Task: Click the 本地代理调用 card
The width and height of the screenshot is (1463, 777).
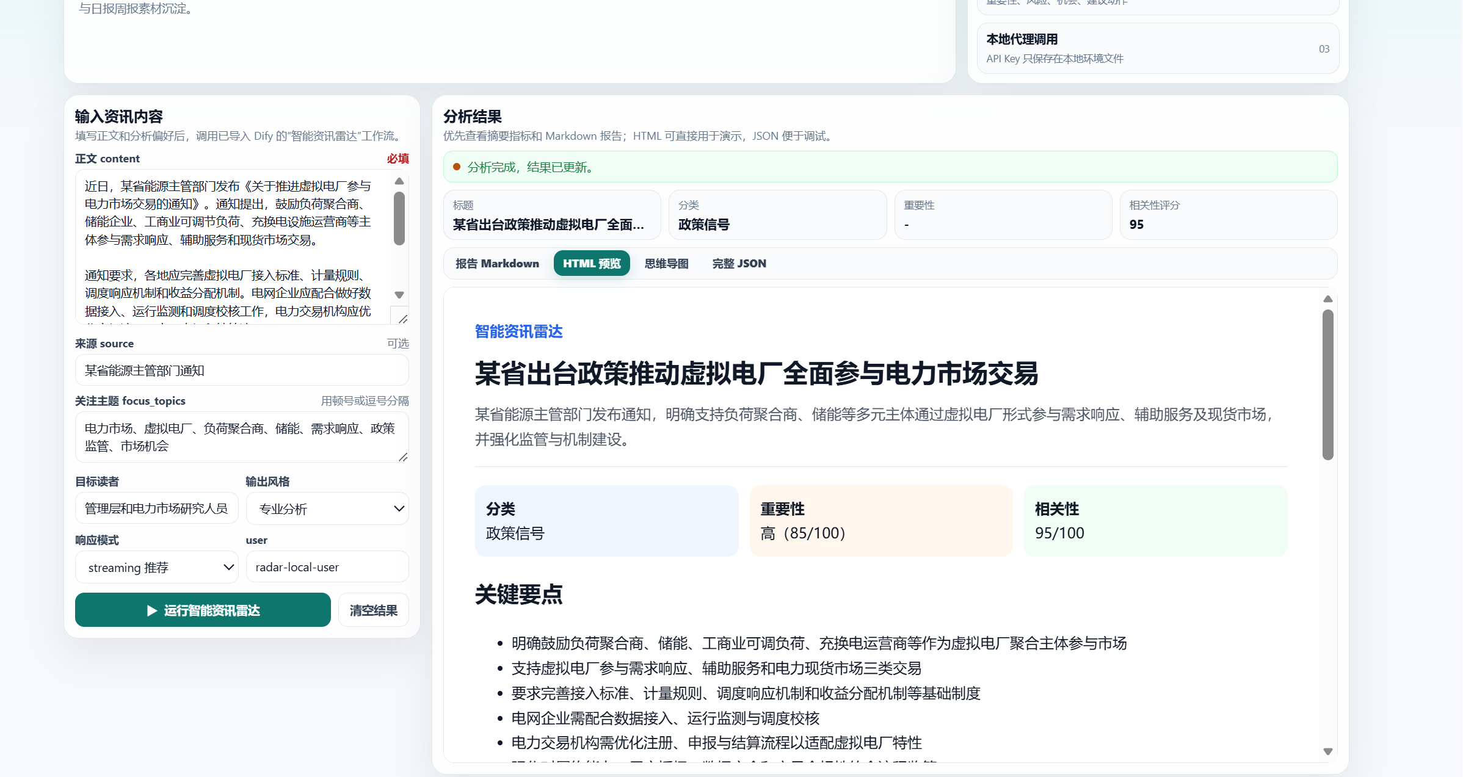Action: click(x=1158, y=48)
